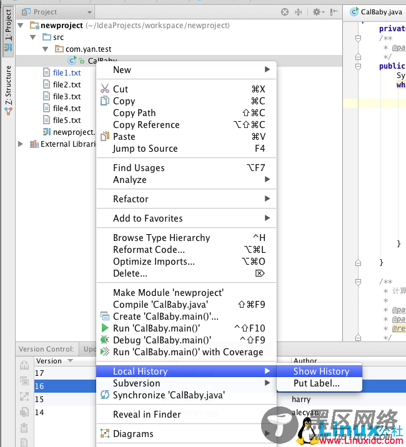406x447 pixels.
Task: Click the collapse all icon in Project panel
Action: coord(298,12)
